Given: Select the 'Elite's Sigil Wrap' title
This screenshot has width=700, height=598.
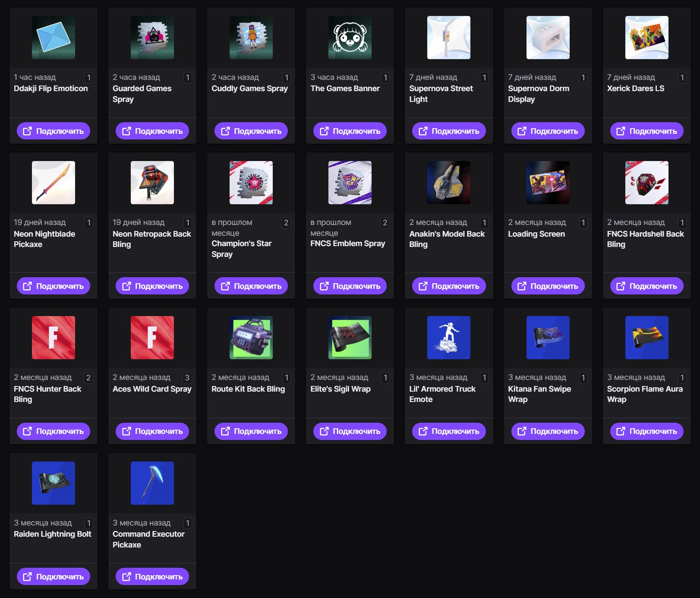Looking at the screenshot, I should point(341,389).
